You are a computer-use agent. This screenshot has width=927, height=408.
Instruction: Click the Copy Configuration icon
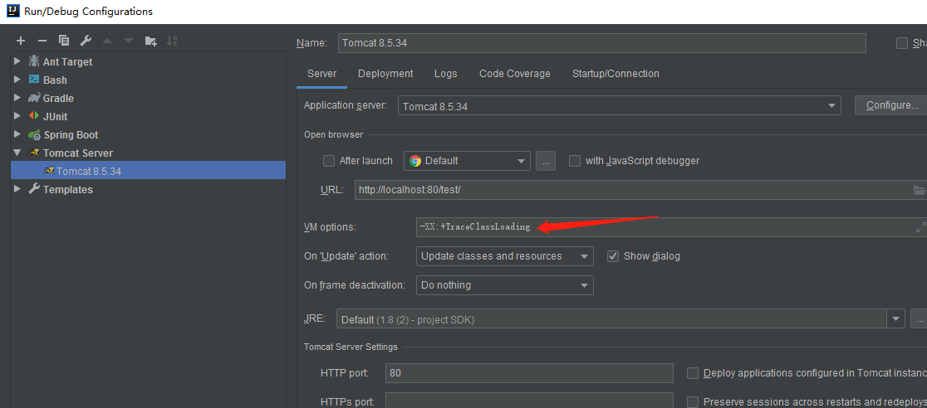[64, 41]
